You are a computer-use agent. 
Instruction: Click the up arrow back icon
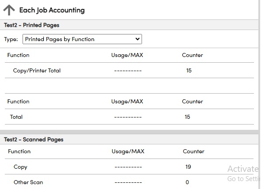tap(9, 10)
